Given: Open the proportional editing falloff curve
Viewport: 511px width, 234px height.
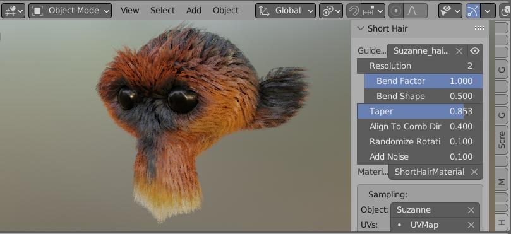Looking at the screenshot, I should 416,11.
